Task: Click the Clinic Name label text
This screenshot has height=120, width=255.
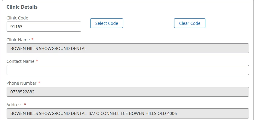Action: click(18, 40)
